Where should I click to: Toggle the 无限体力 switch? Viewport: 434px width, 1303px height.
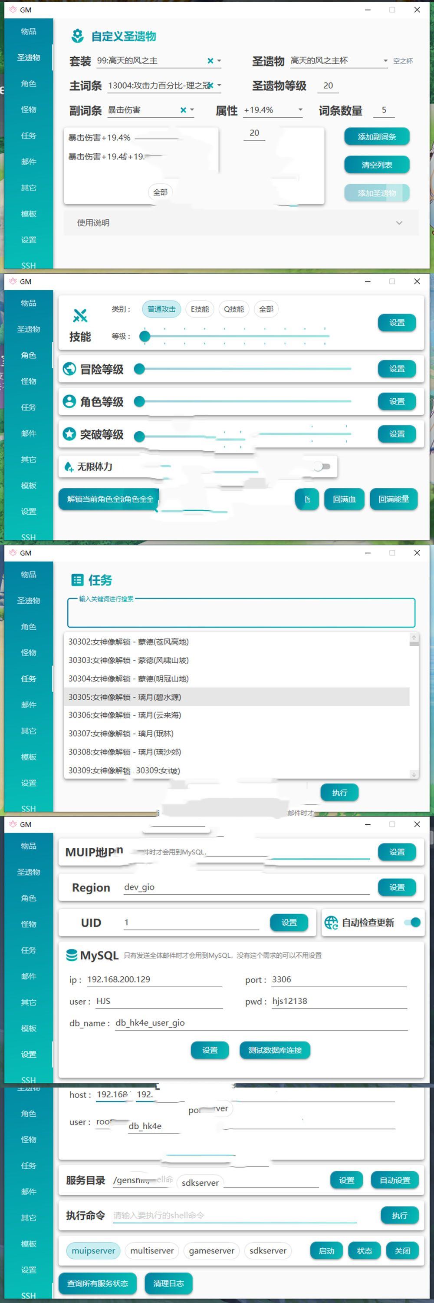click(321, 466)
